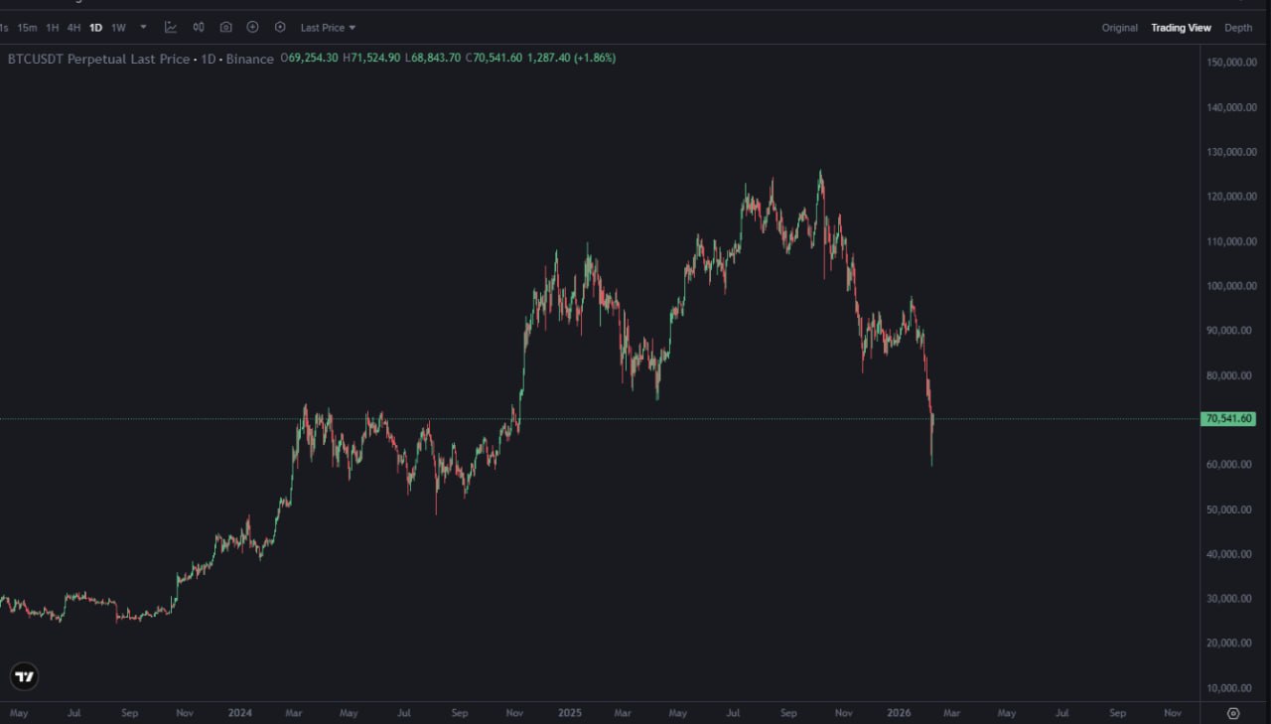Toggle the 1H timeframe selection

tap(51, 27)
